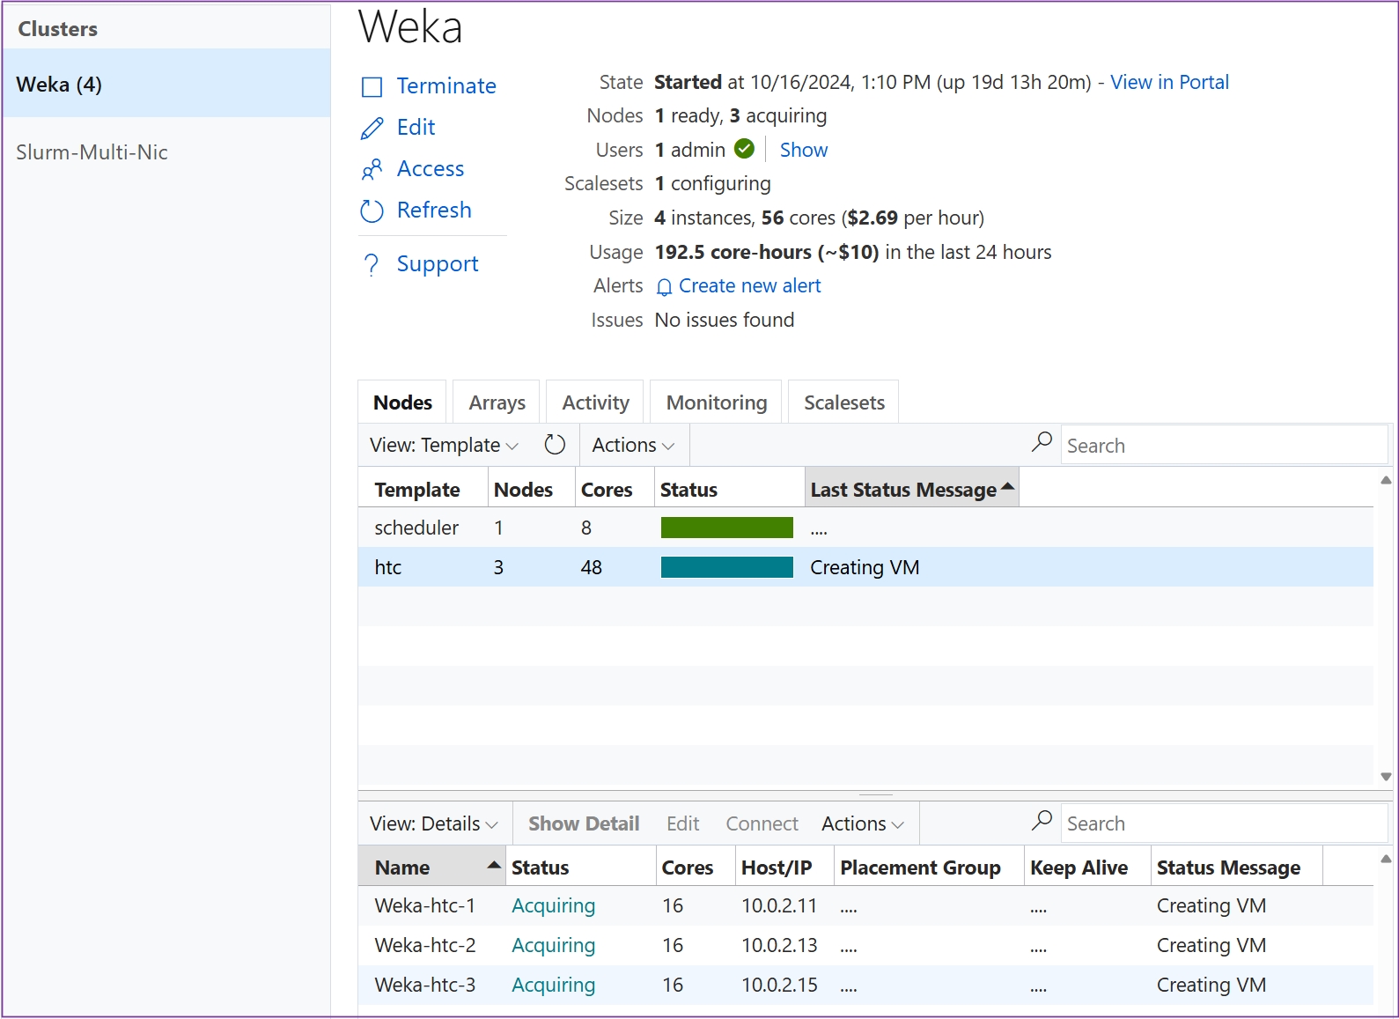This screenshot has width=1399, height=1019.
Task: Reload the node template list with refresh icon
Action: click(x=555, y=446)
